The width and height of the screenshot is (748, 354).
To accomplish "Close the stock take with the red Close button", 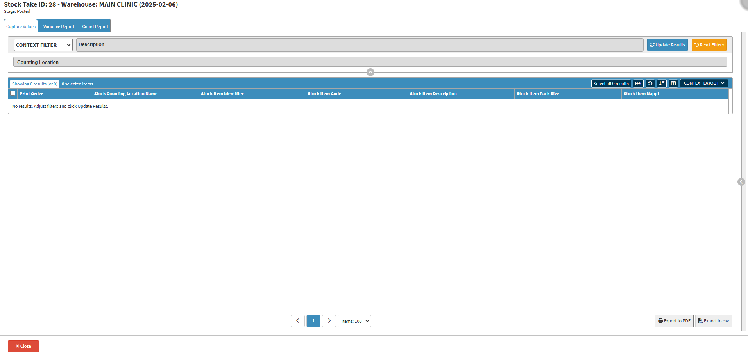I will point(23,346).
